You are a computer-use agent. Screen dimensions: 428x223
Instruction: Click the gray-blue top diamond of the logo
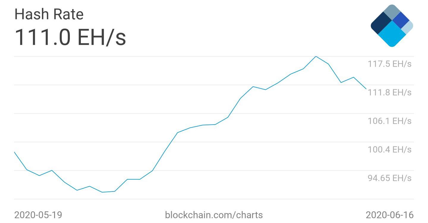(392, 12)
